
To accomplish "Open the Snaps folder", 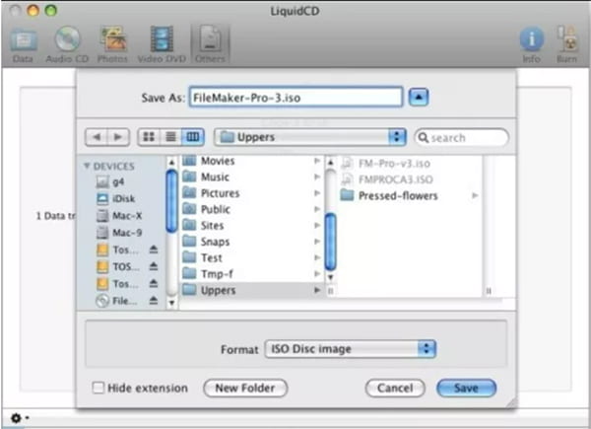I will tap(251, 242).
